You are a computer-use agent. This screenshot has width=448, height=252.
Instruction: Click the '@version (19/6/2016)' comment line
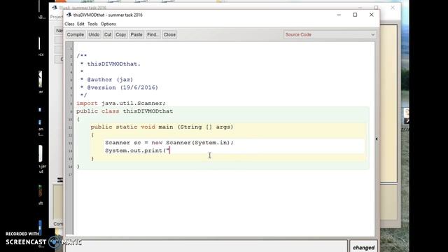[119, 87]
